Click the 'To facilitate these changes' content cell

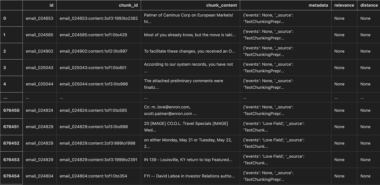coord(191,51)
